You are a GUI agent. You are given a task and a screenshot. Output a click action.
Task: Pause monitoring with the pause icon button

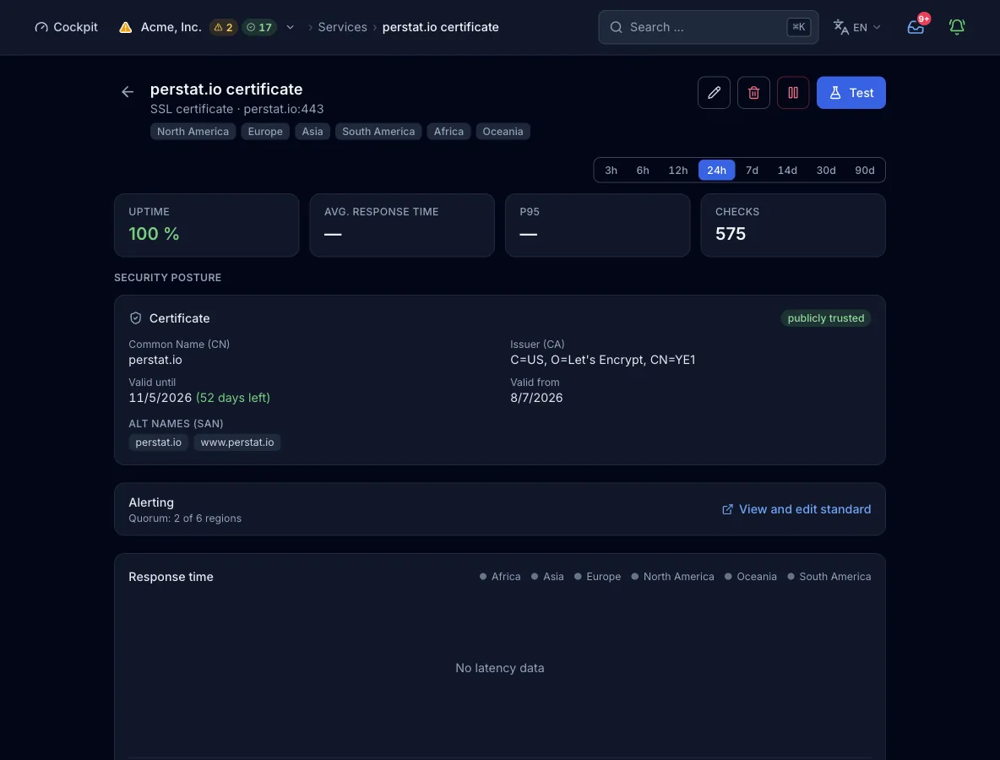pos(793,92)
